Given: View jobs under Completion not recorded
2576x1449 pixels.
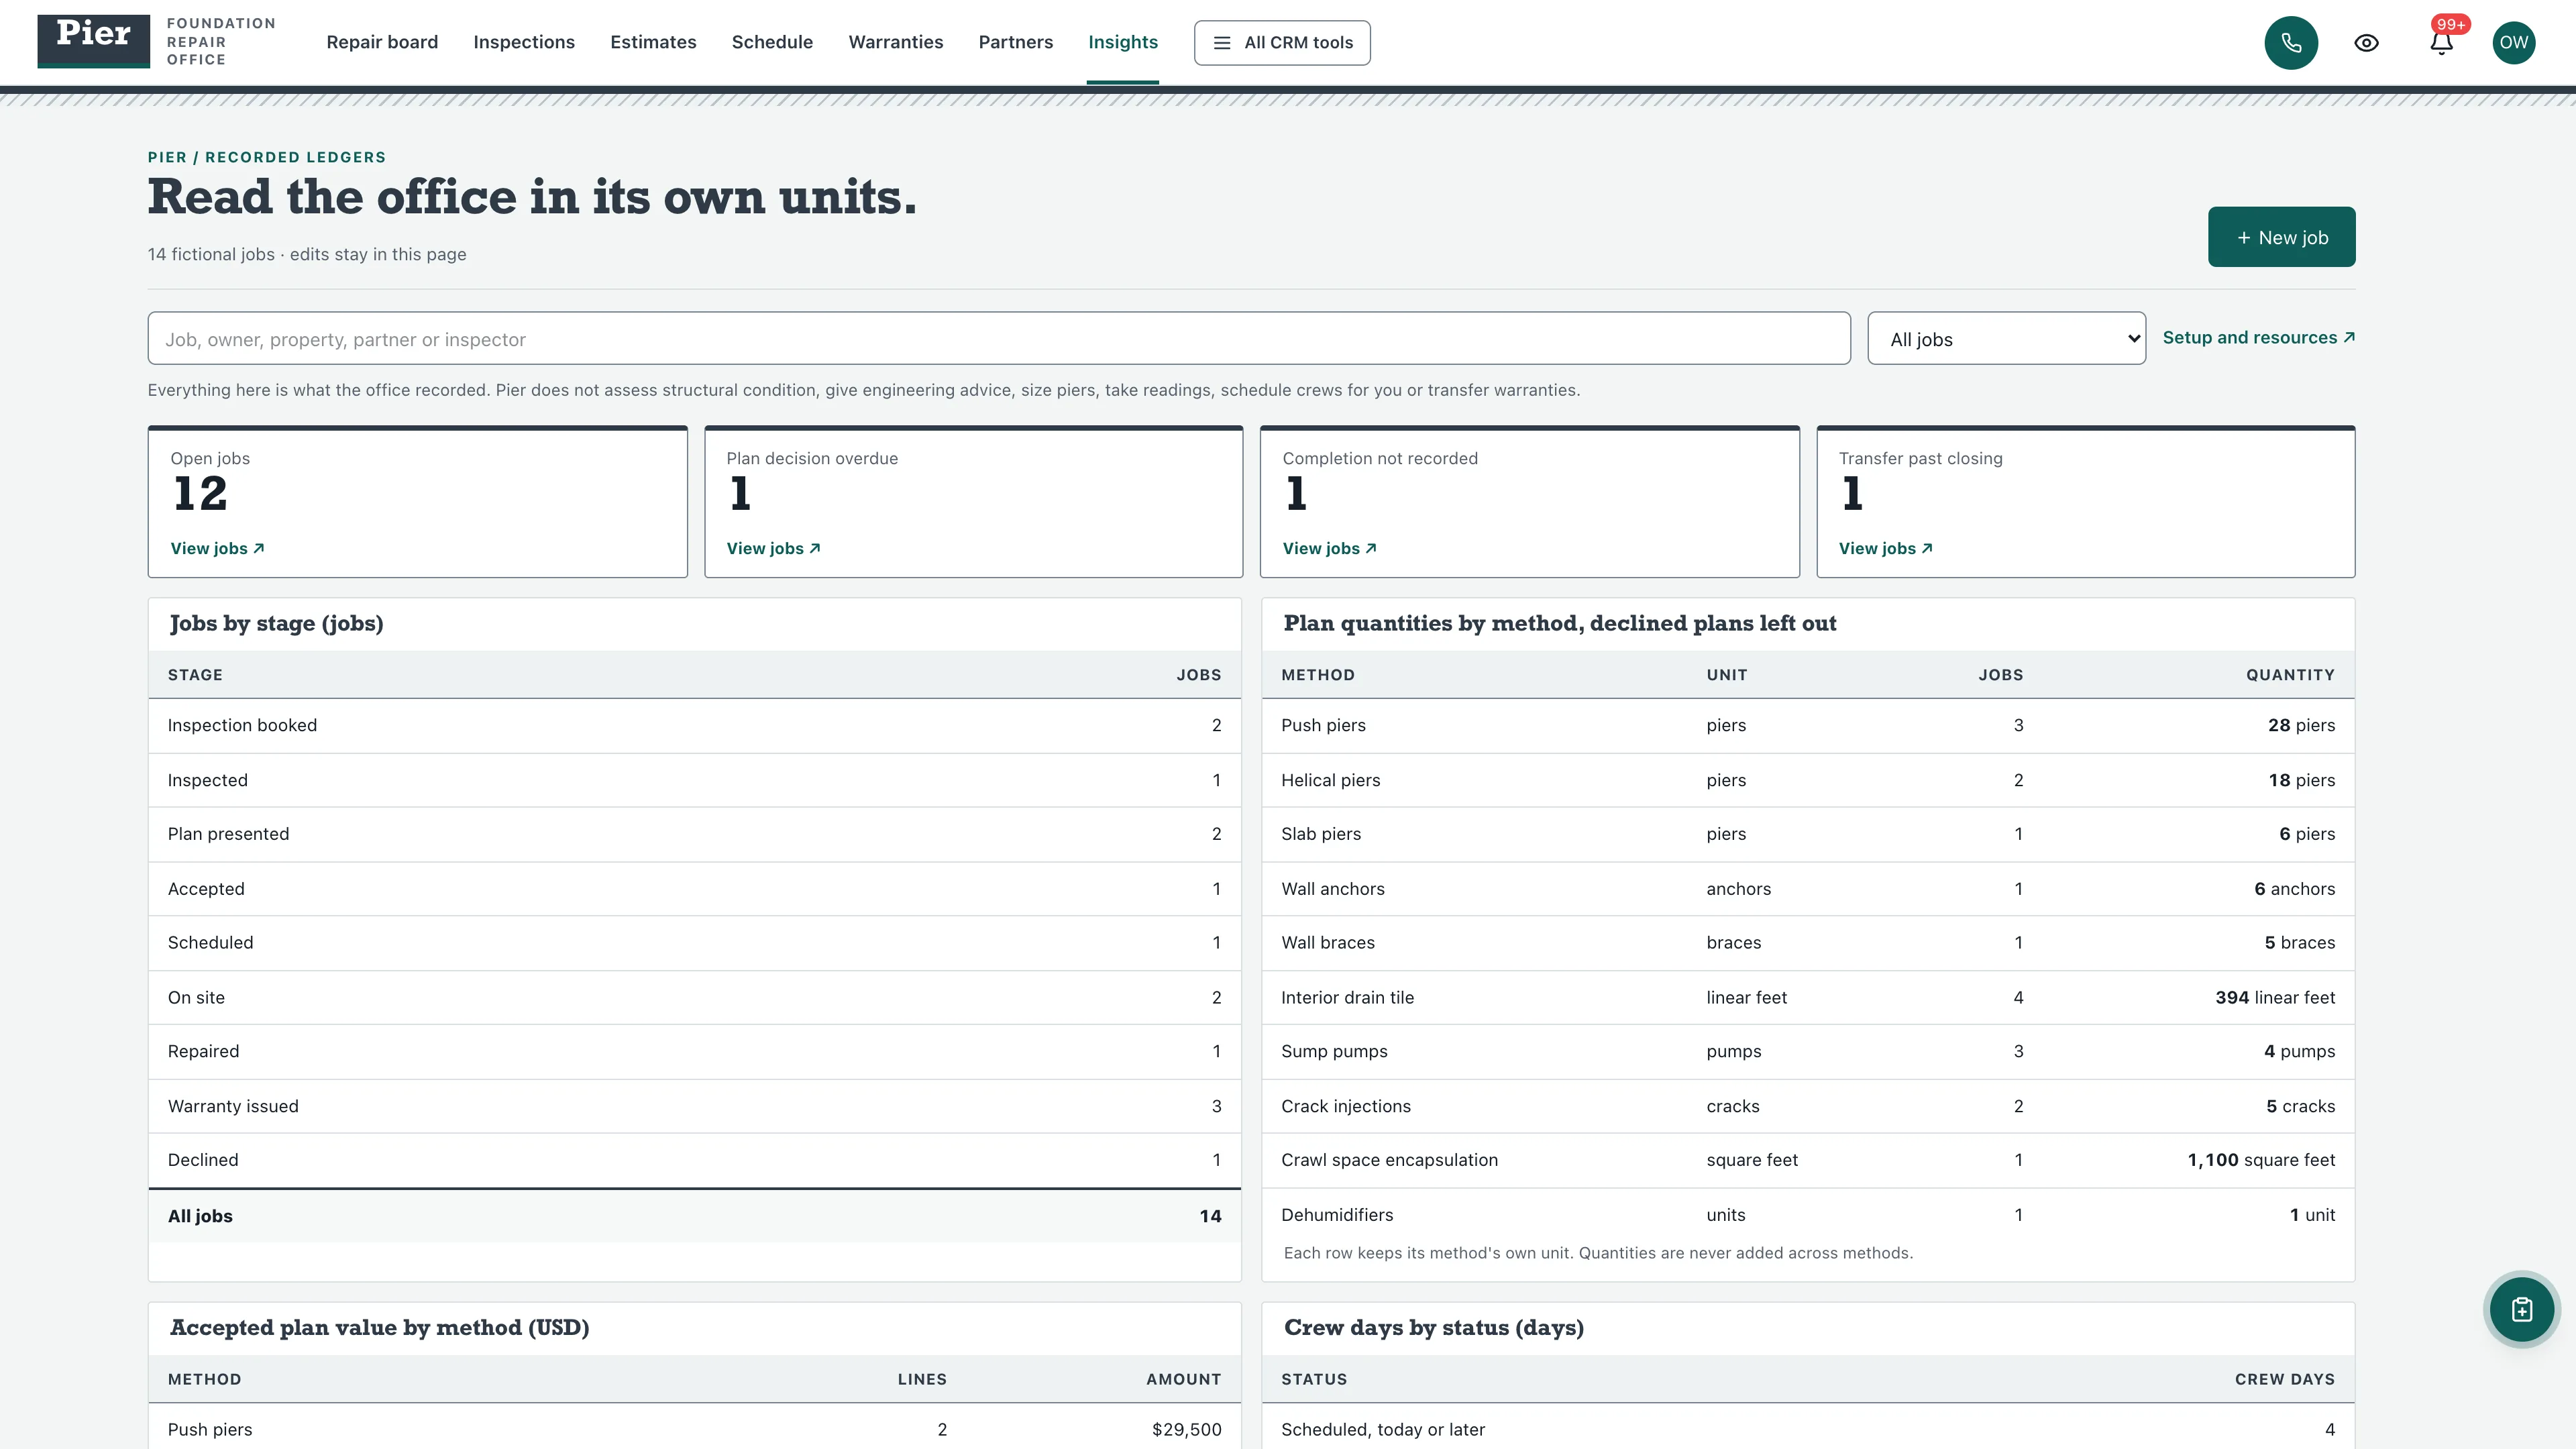Looking at the screenshot, I should point(1329,548).
